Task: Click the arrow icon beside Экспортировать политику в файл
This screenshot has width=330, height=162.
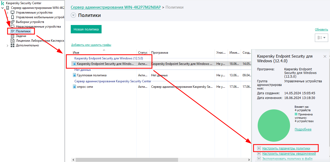Action: pos(259,159)
